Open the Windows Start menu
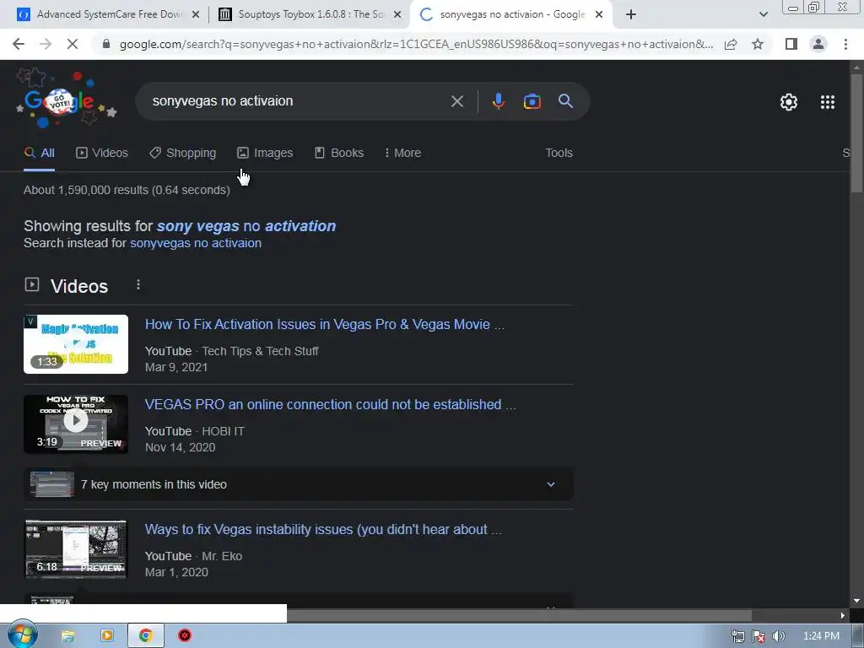Screen dimensions: 864x648 click(x=22, y=634)
